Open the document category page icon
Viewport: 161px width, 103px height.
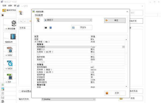click(x=3, y=93)
